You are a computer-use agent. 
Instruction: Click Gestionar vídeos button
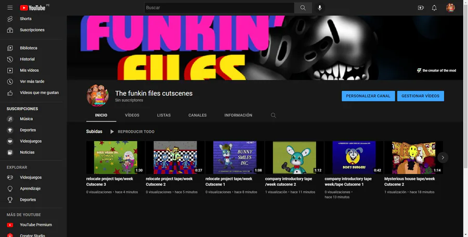tap(420, 96)
